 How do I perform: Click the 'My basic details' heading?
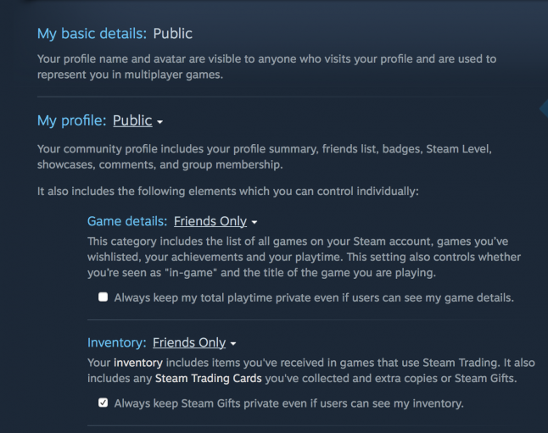point(92,34)
